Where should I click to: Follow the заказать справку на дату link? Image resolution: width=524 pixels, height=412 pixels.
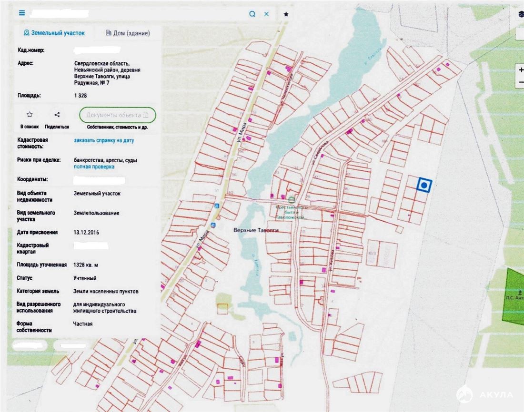pyautogui.click(x=104, y=140)
